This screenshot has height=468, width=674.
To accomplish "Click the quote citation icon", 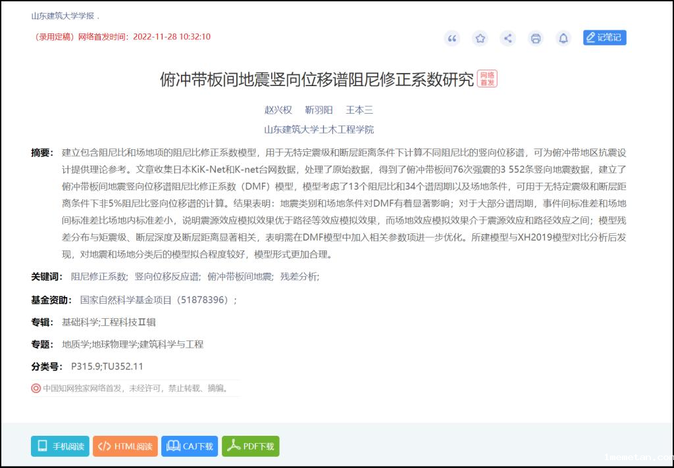I will coord(452,38).
